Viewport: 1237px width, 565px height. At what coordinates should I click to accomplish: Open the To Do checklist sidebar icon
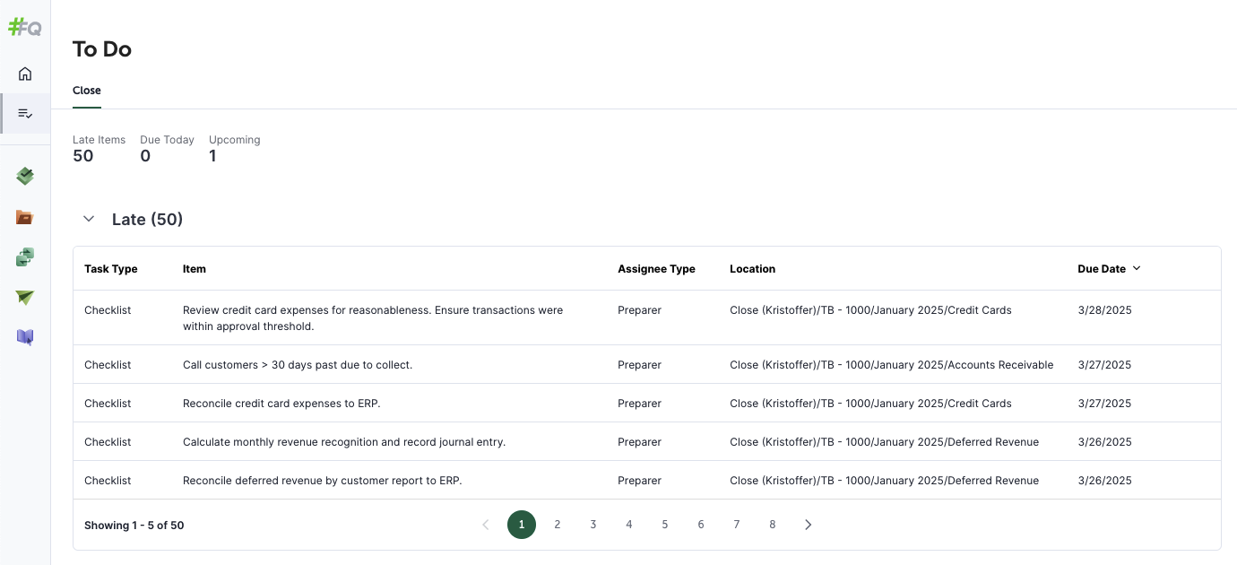click(25, 114)
